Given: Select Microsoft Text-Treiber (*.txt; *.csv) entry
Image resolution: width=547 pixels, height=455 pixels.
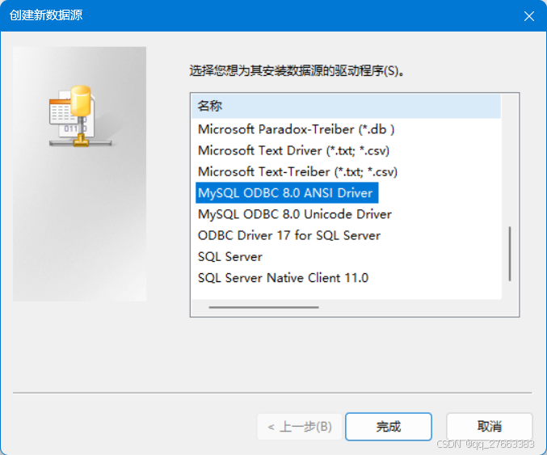Looking at the screenshot, I should click(297, 172).
